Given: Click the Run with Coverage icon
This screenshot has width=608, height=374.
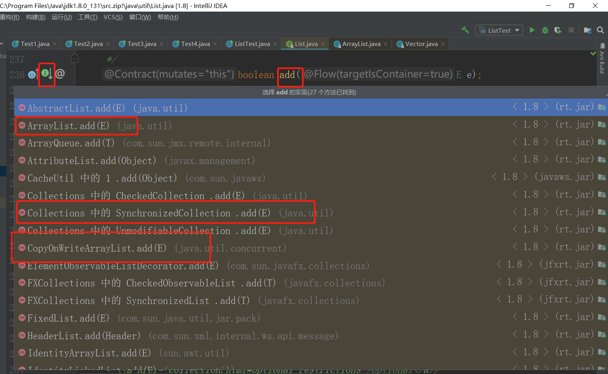Looking at the screenshot, I should coord(558,30).
